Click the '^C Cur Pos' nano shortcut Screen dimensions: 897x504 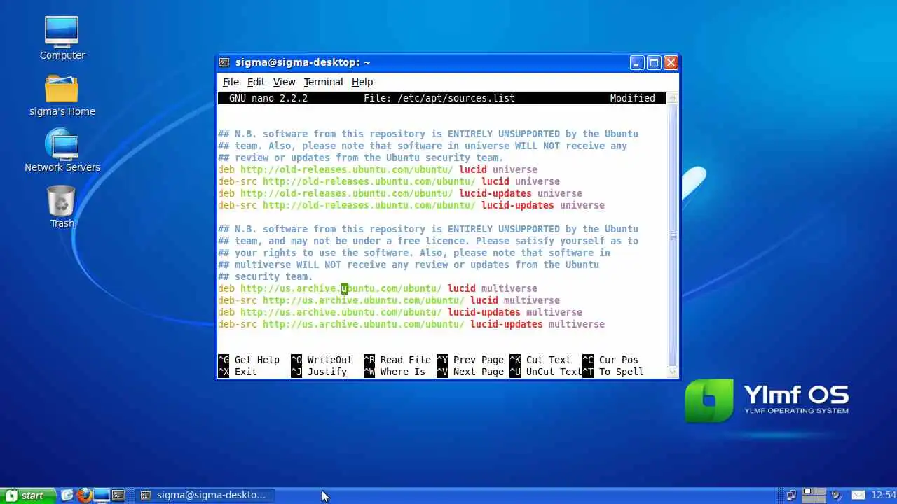tap(610, 360)
